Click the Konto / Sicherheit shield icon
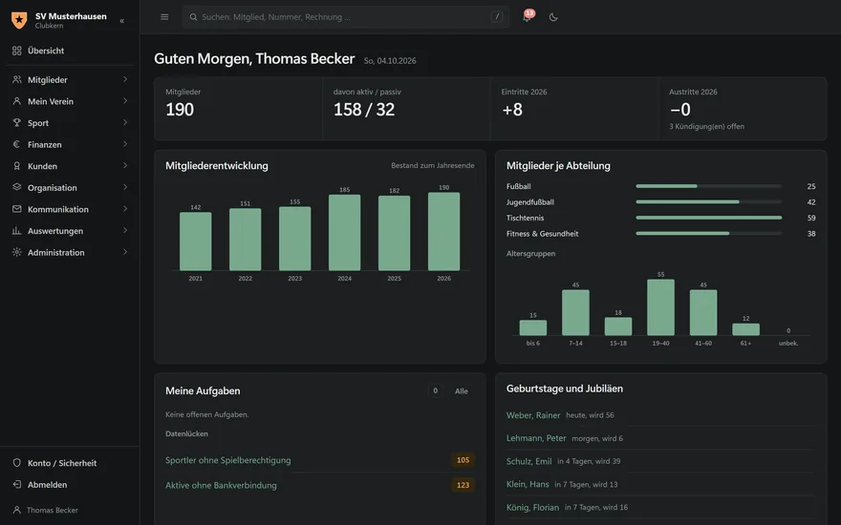This screenshot has width=841, height=525. click(x=17, y=462)
